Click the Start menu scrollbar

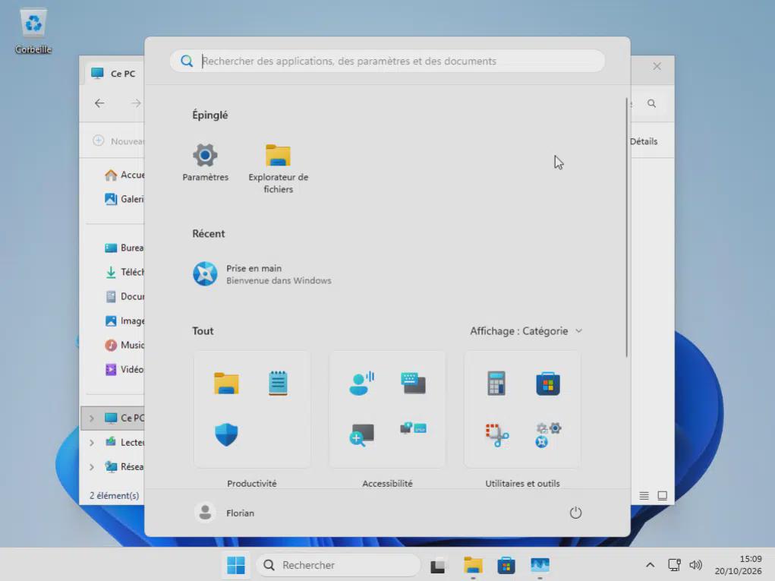pos(626,227)
